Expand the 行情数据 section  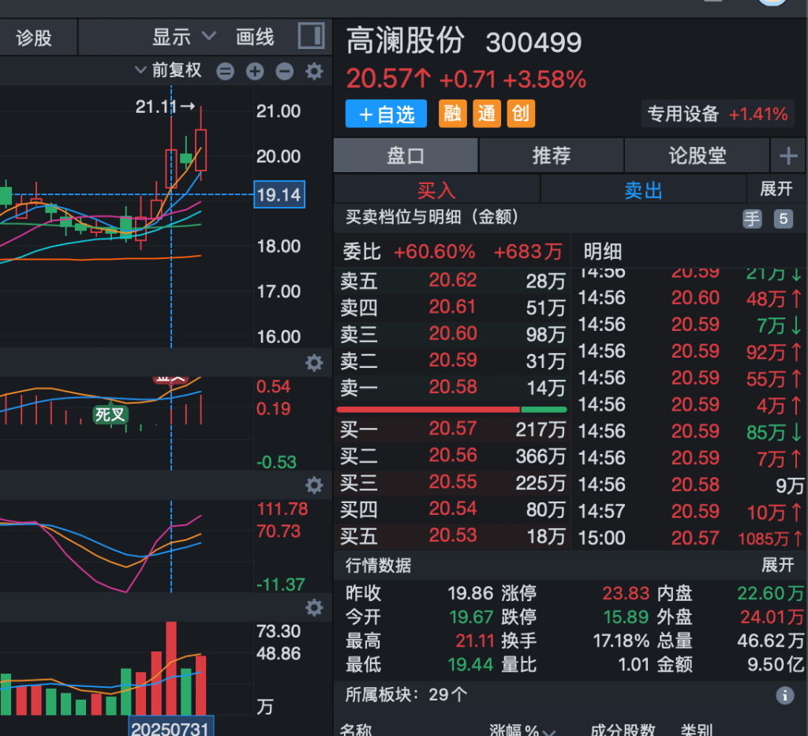[x=777, y=565]
